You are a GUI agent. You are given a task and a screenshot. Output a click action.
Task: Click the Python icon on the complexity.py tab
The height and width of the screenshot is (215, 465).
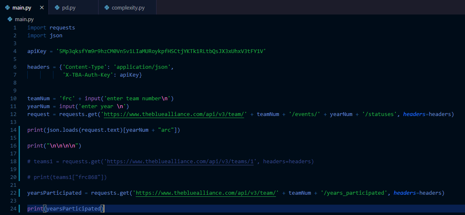107,7
